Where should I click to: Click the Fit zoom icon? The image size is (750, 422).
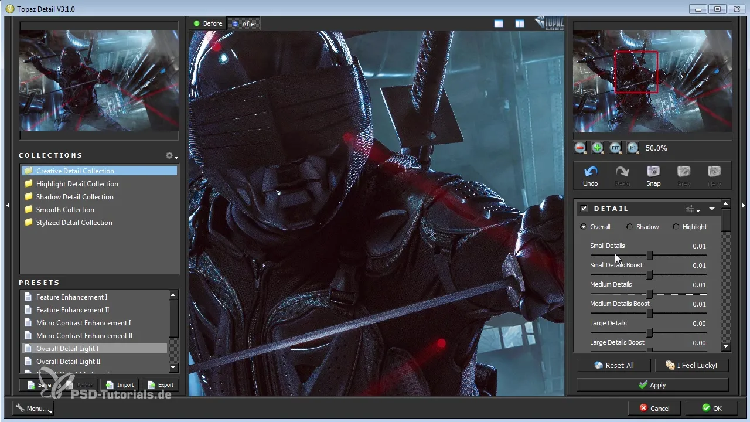(615, 148)
